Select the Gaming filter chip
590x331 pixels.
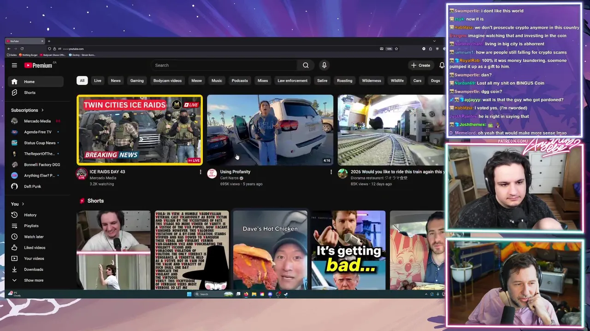137,80
